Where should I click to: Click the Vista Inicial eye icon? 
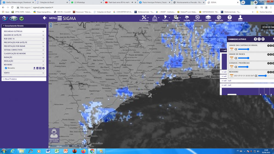point(197,18)
